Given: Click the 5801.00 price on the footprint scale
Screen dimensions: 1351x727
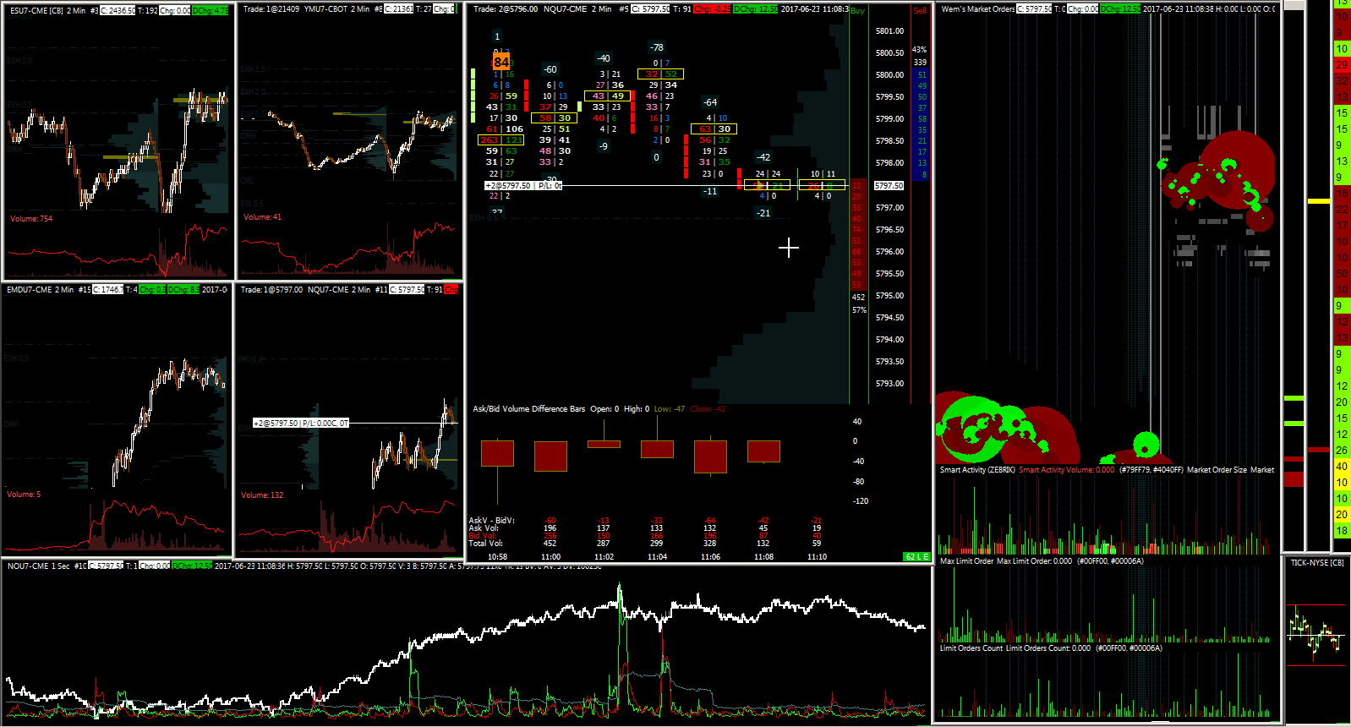Looking at the screenshot, I should (x=889, y=31).
